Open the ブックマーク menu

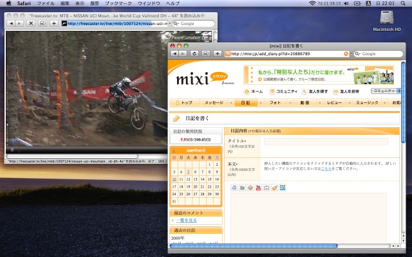(118, 3)
